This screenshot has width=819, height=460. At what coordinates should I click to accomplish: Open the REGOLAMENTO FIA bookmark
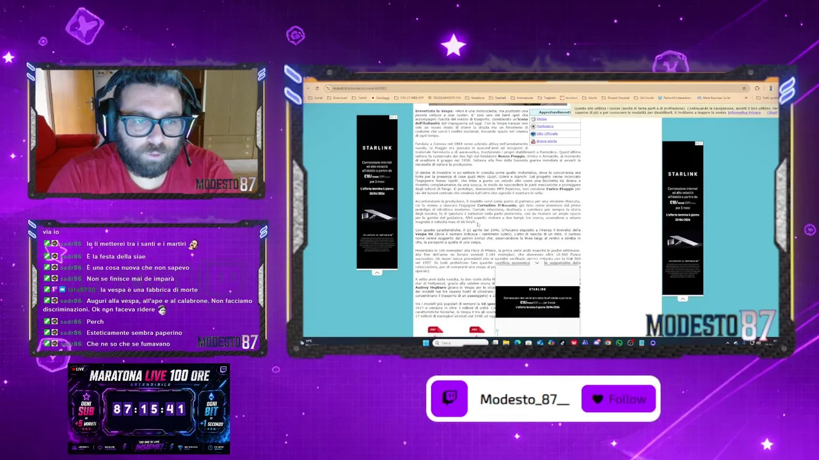pos(444,98)
